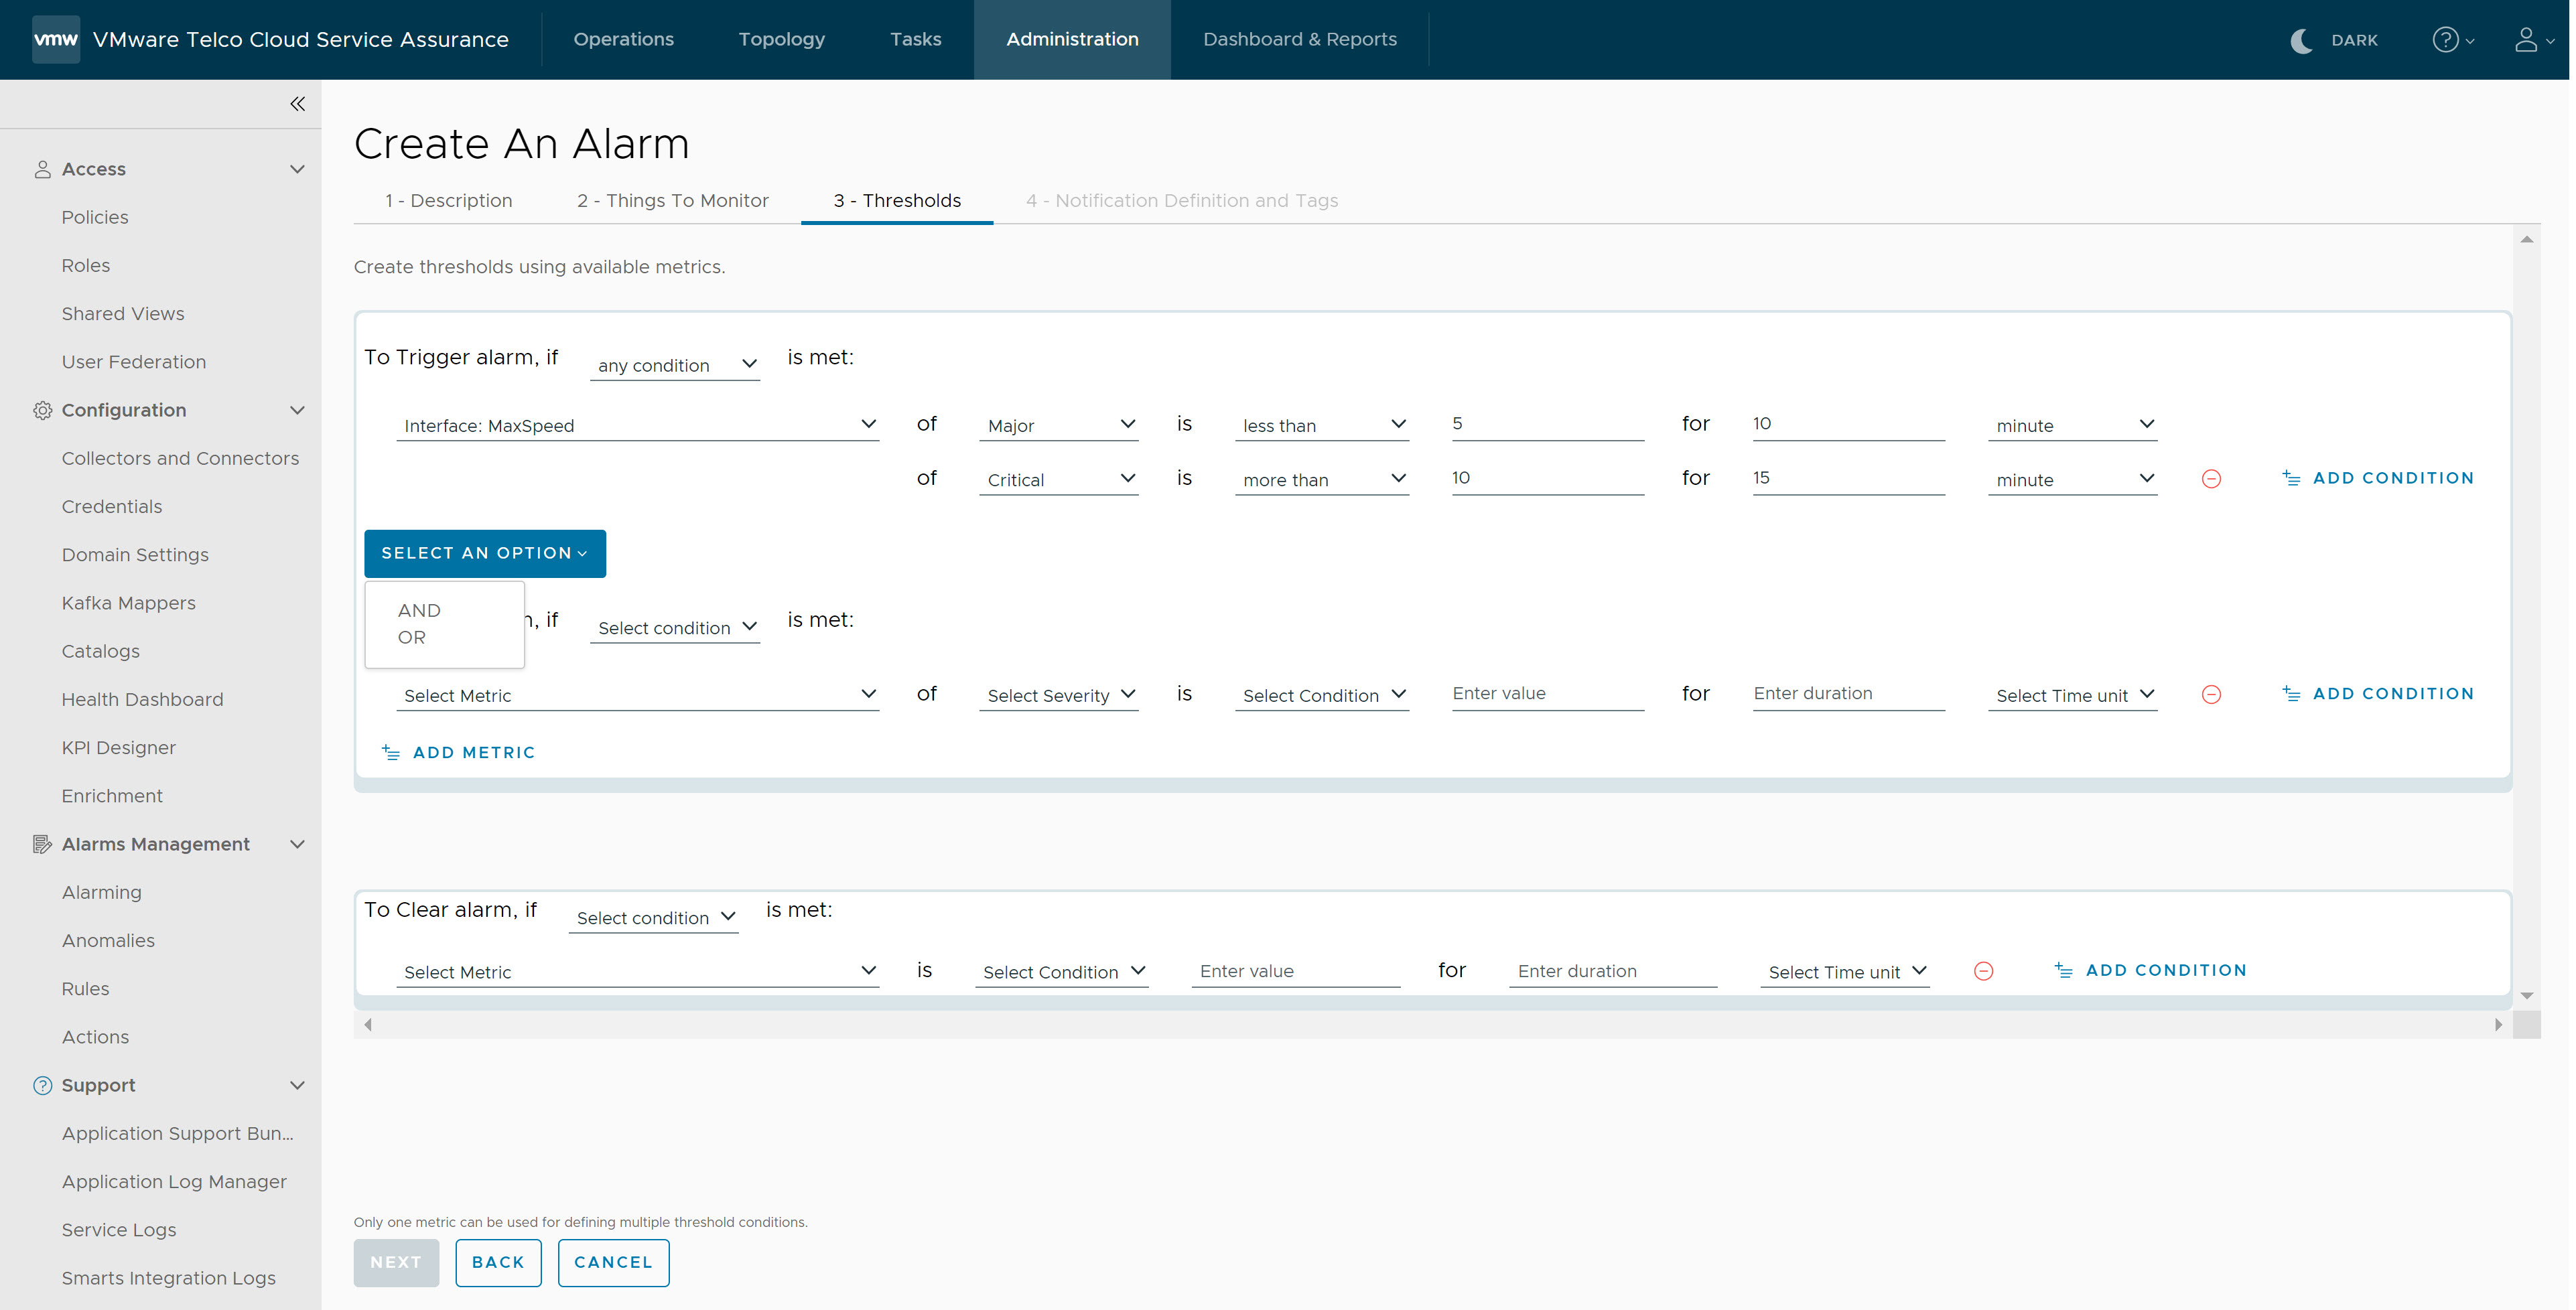This screenshot has height=1310, width=2576.
Task: Open Dashboard & Reports menu
Action: 1300,39
